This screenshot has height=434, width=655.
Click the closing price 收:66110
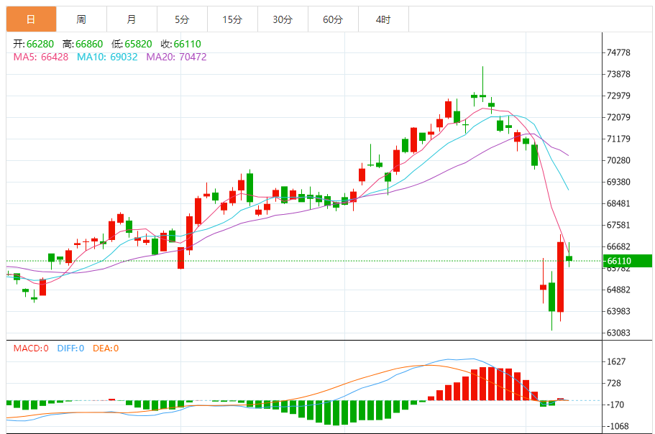click(x=181, y=44)
